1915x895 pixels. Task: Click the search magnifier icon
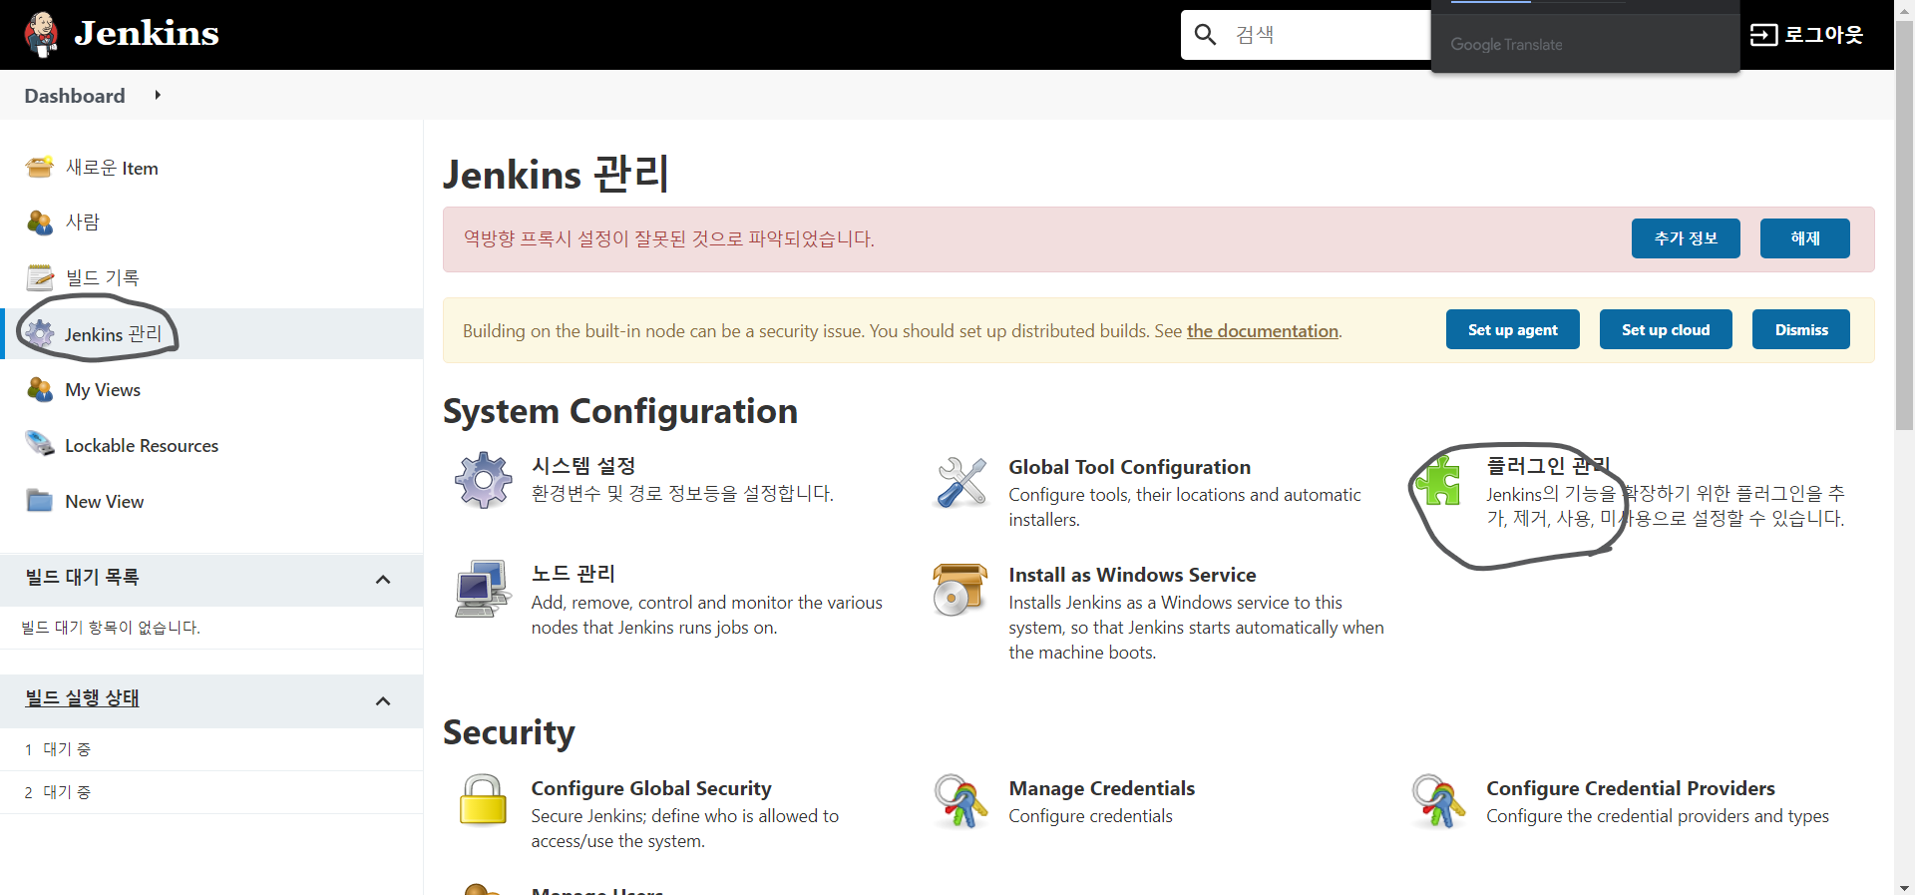coord(1205,35)
